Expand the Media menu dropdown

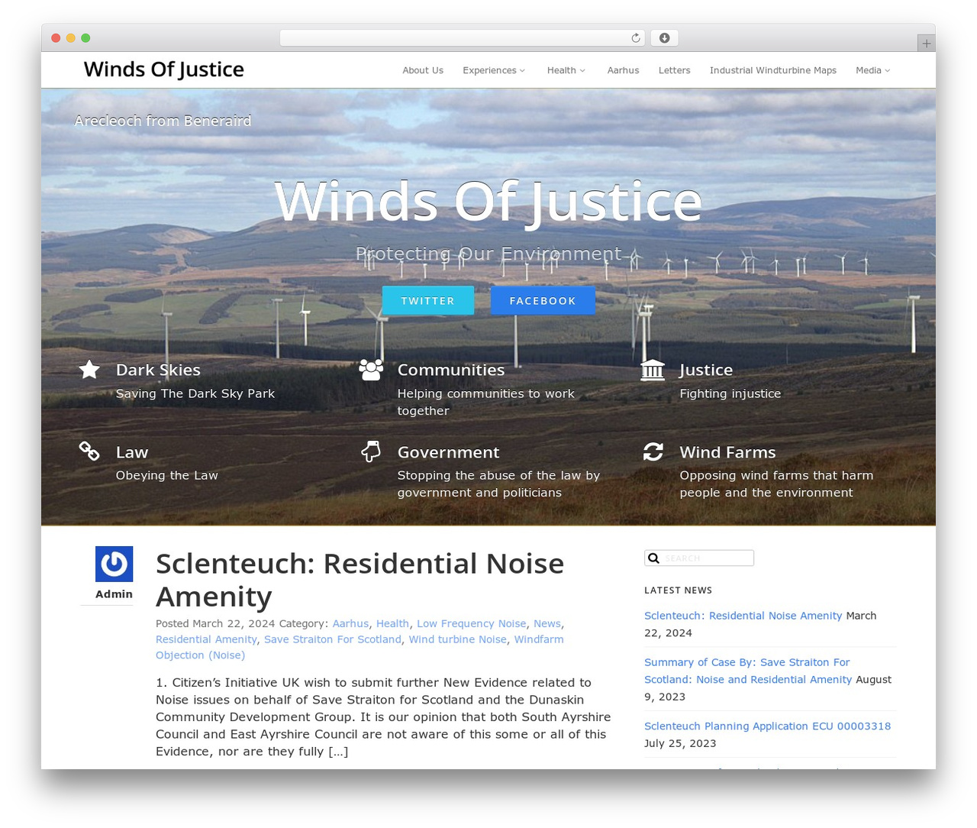(x=873, y=70)
